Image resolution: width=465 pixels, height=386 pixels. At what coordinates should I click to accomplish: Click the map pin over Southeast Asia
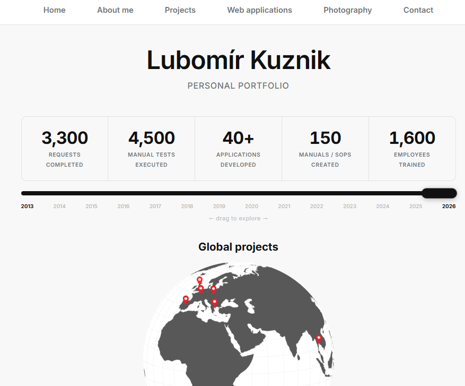coord(319,339)
